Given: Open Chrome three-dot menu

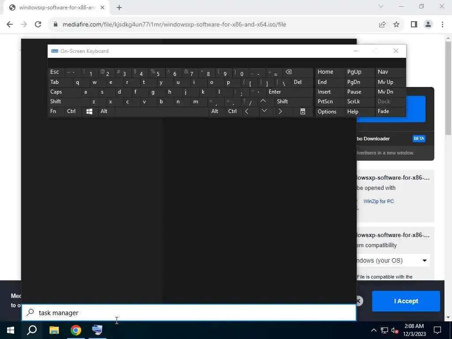Looking at the screenshot, I should (x=442, y=24).
